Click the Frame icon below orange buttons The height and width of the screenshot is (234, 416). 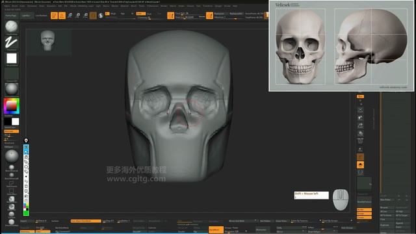pyautogui.click(x=360, y=173)
